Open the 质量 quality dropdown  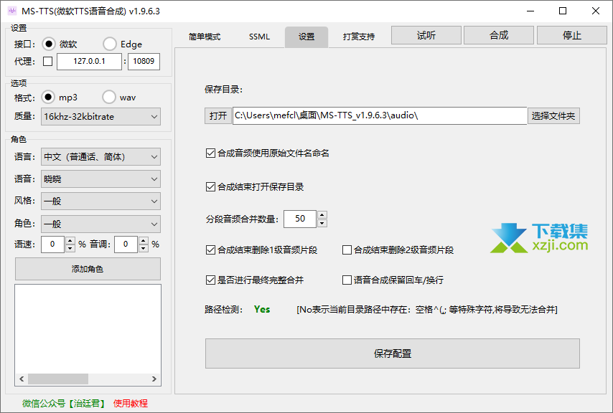(x=101, y=116)
